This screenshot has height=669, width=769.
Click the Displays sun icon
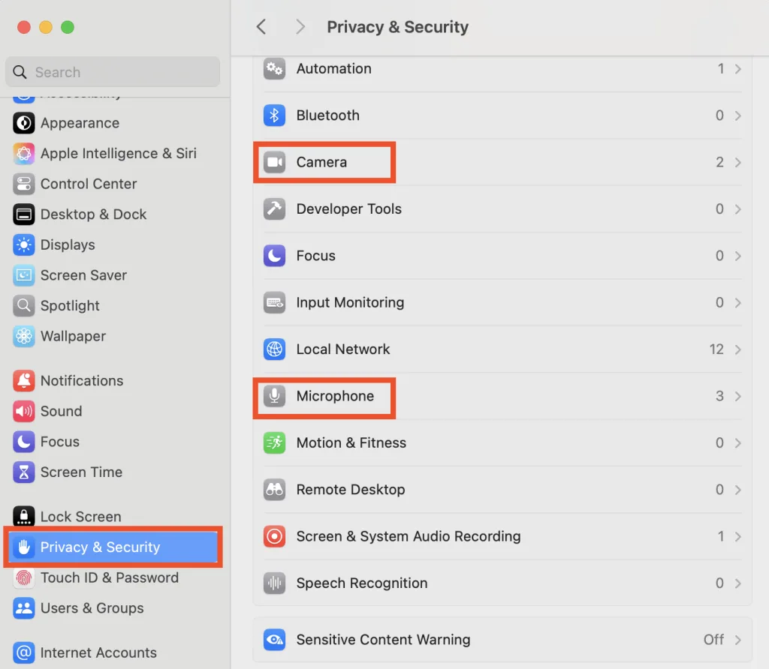(23, 245)
